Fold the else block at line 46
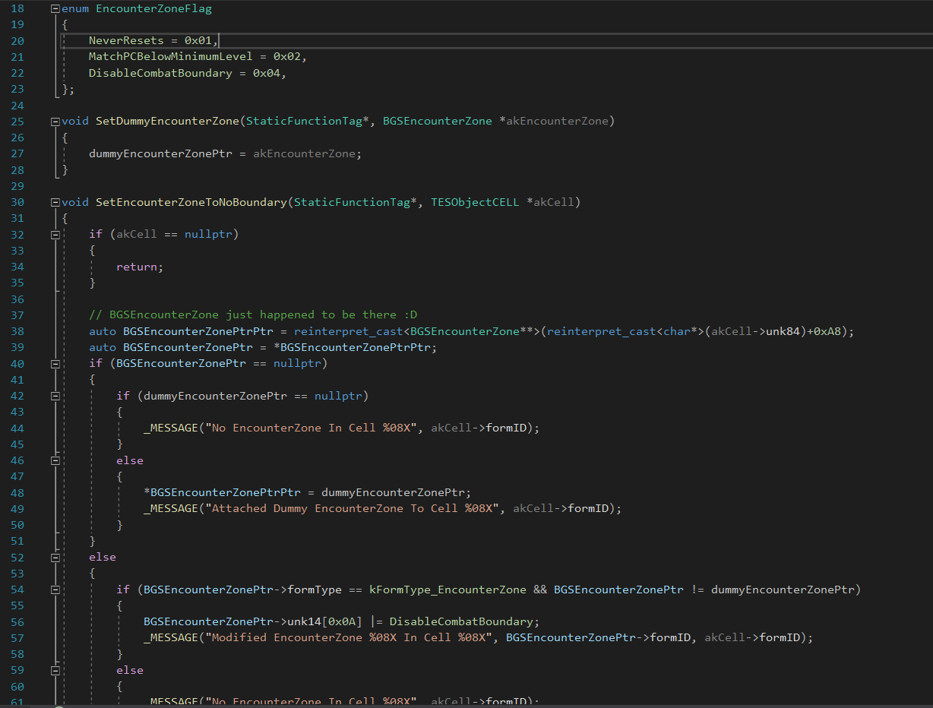This screenshot has width=933, height=708. (x=55, y=460)
